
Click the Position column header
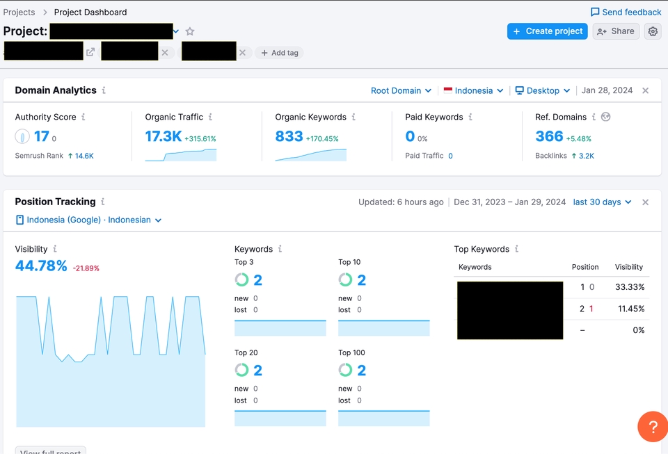click(x=585, y=267)
